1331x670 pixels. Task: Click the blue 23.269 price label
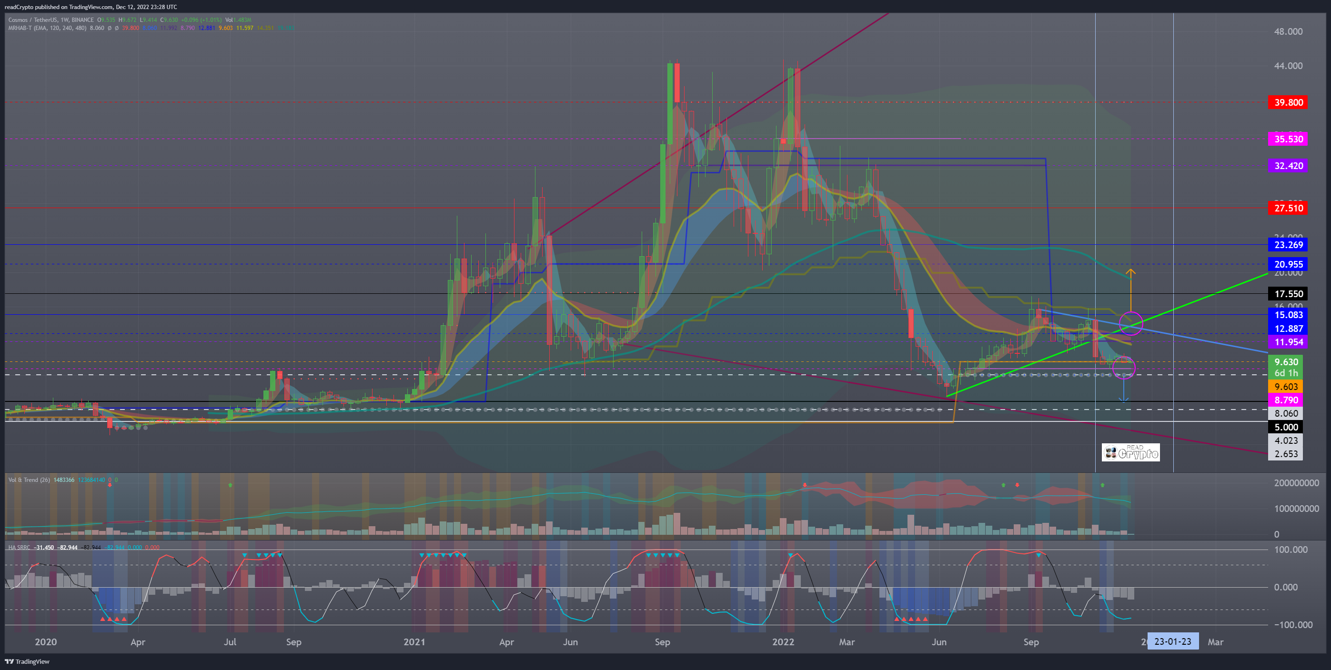[x=1288, y=245]
